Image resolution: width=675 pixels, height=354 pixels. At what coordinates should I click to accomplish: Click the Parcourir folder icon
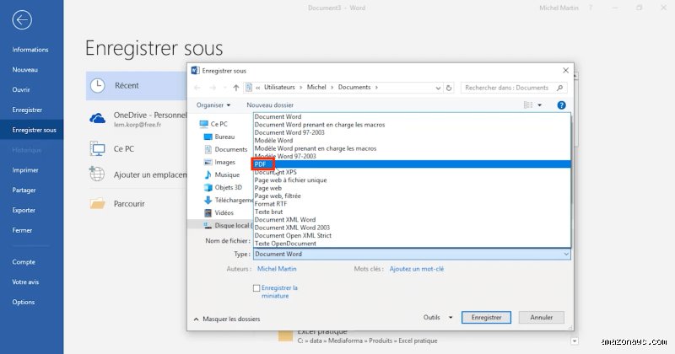pyautogui.click(x=97, y=203)
